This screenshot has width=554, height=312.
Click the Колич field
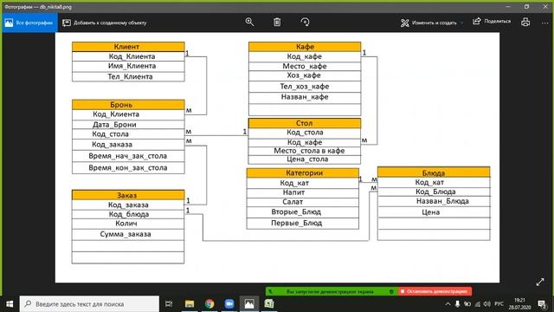[x=128, y=224]
